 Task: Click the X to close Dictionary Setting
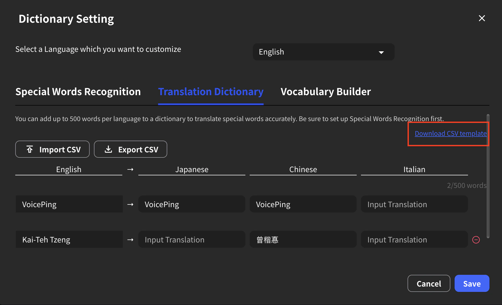click(x=482, y=18)
